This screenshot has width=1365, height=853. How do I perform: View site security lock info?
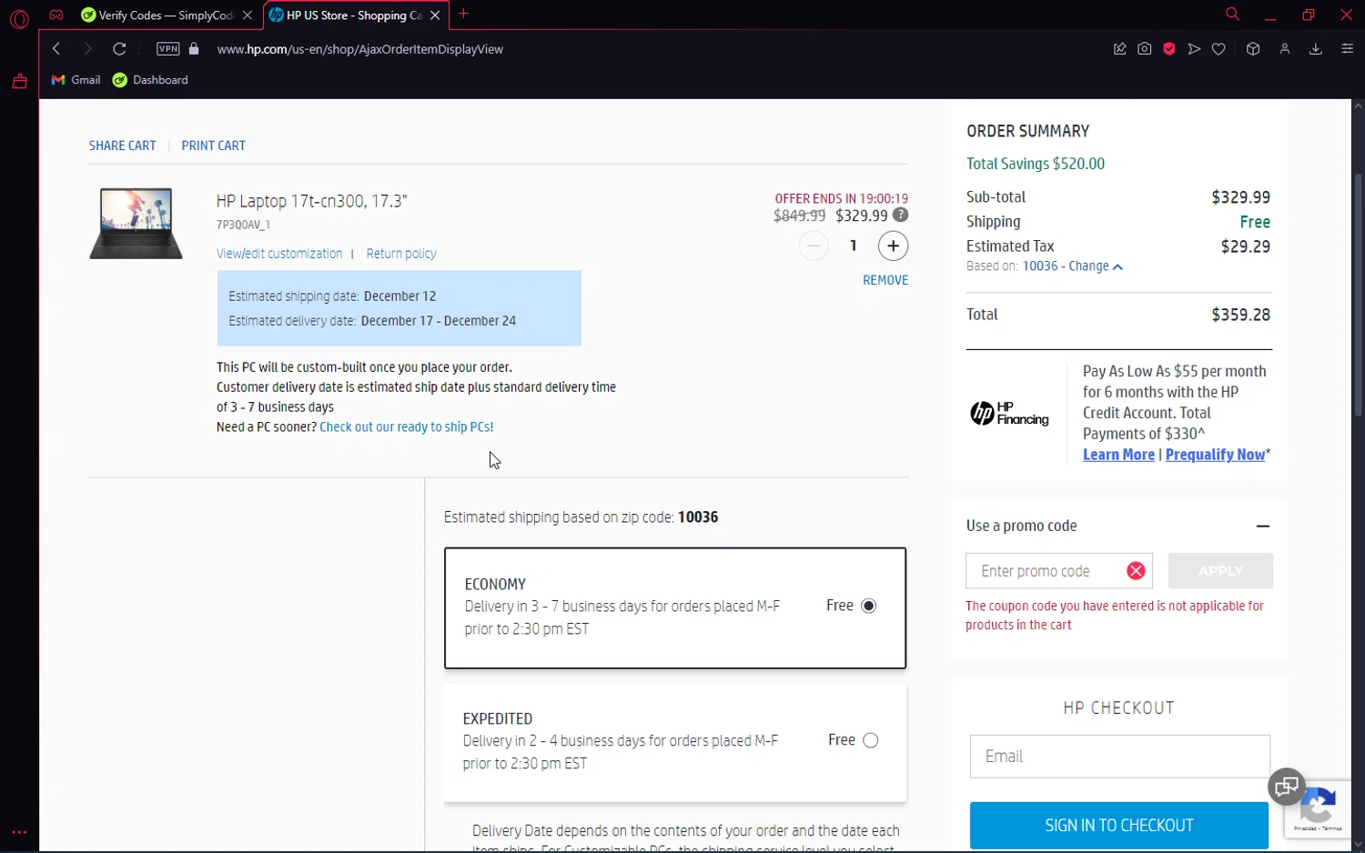(x=194, y=49)
